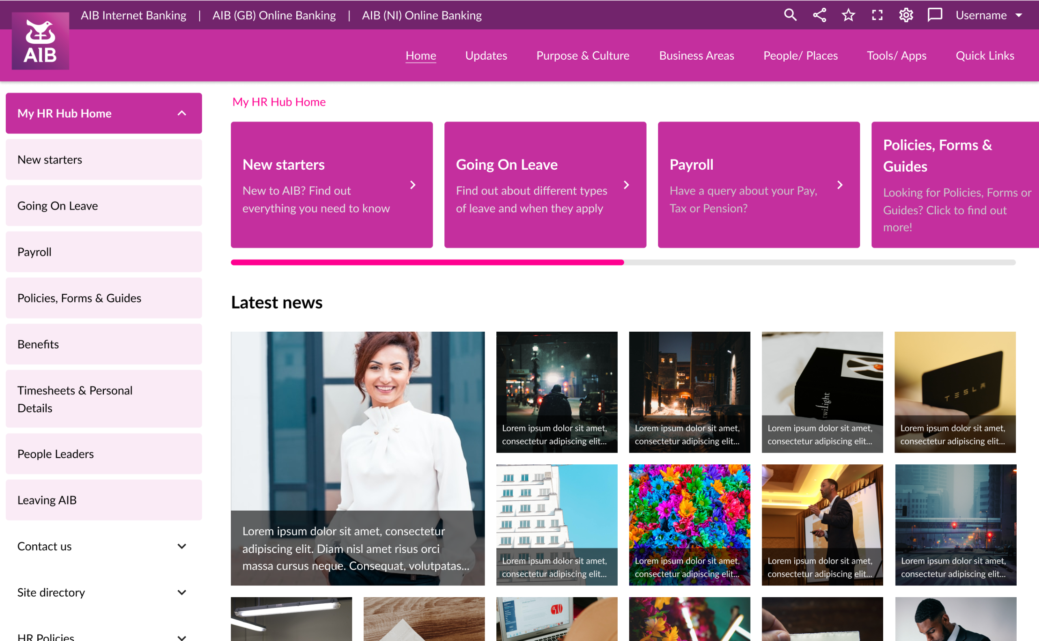Open the New starters card chevron arrow
1039x641 pixels.
tap(413, 185)
